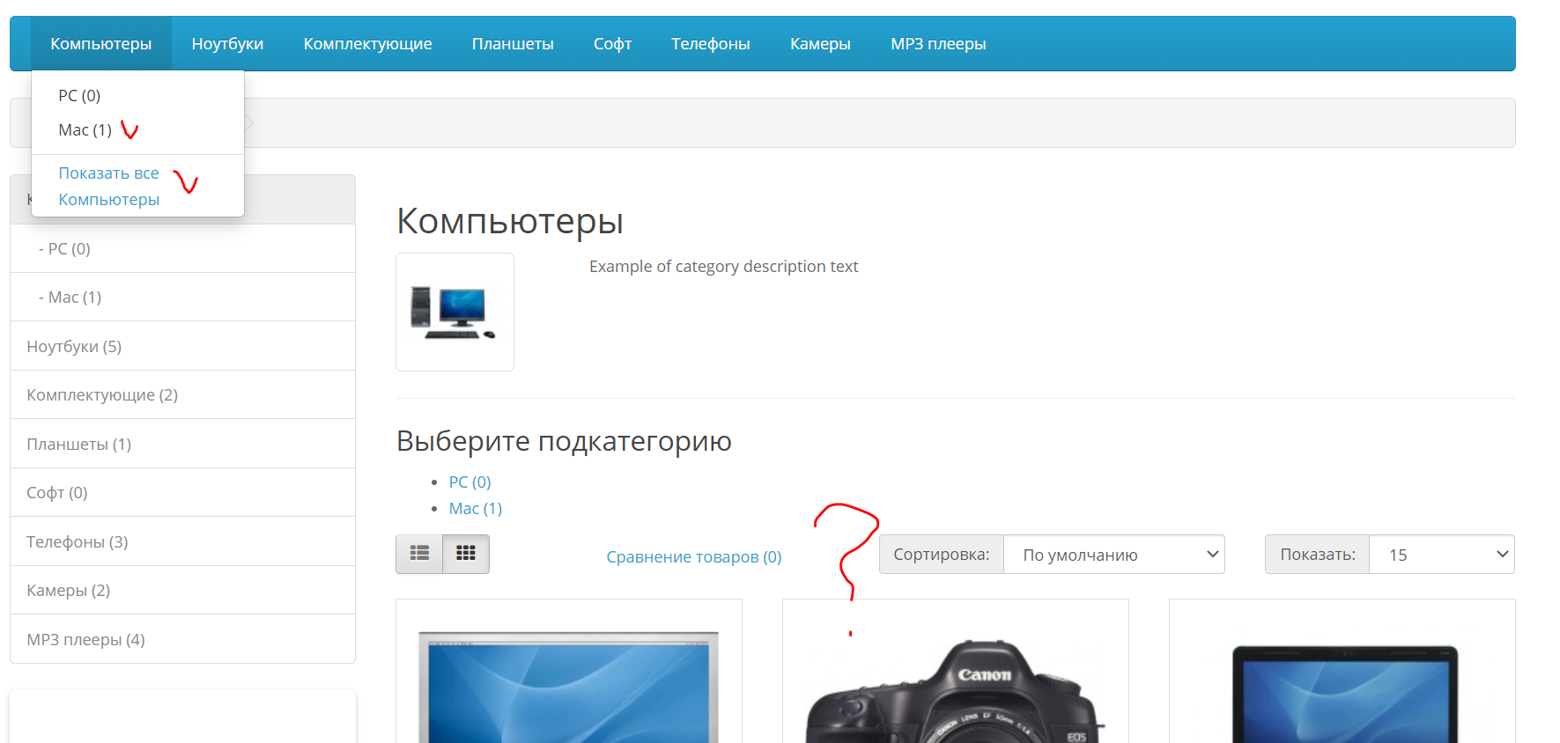Click the Canon camera product image

click(x=955, y=691)
